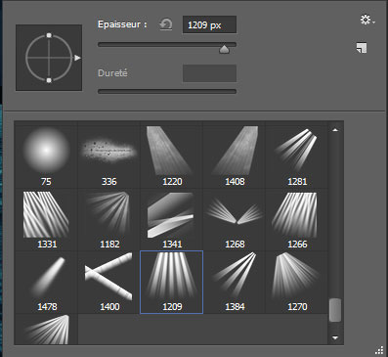Select the single beam brush 1478

click(46, 283)
